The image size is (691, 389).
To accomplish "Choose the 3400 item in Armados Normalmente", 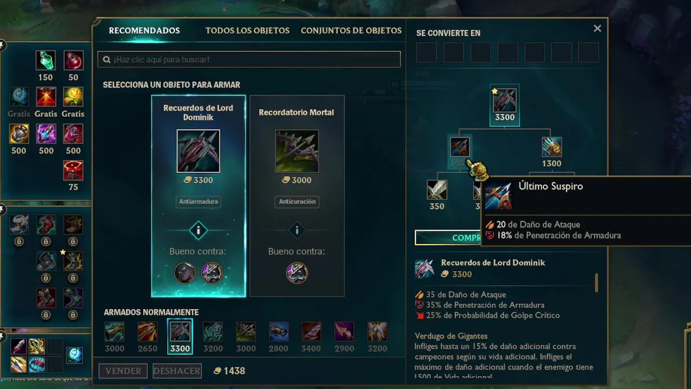I will (311, 331).
